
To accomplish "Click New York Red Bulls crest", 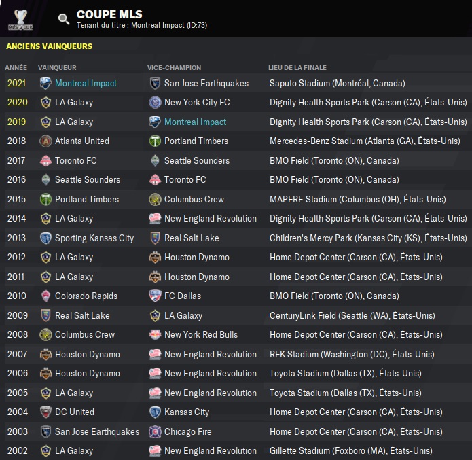I will tap(155, 335).
